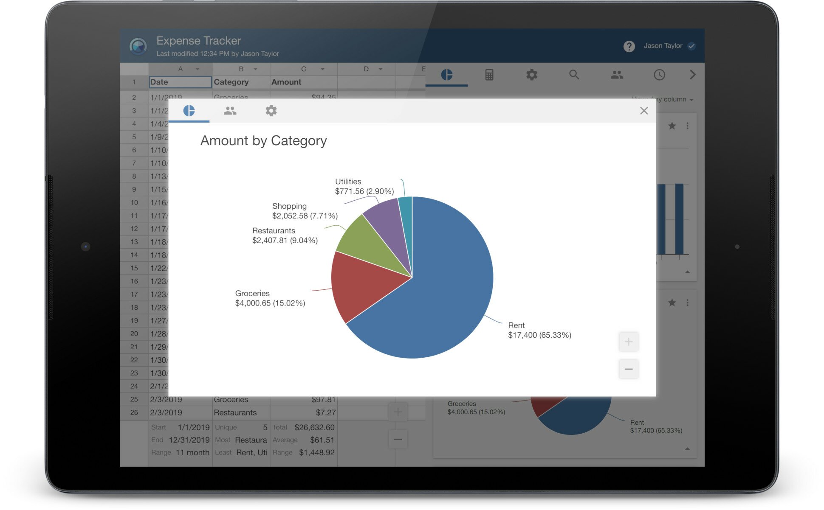
Task: Favorite the lower pie chart star
Action: (672, 303)
